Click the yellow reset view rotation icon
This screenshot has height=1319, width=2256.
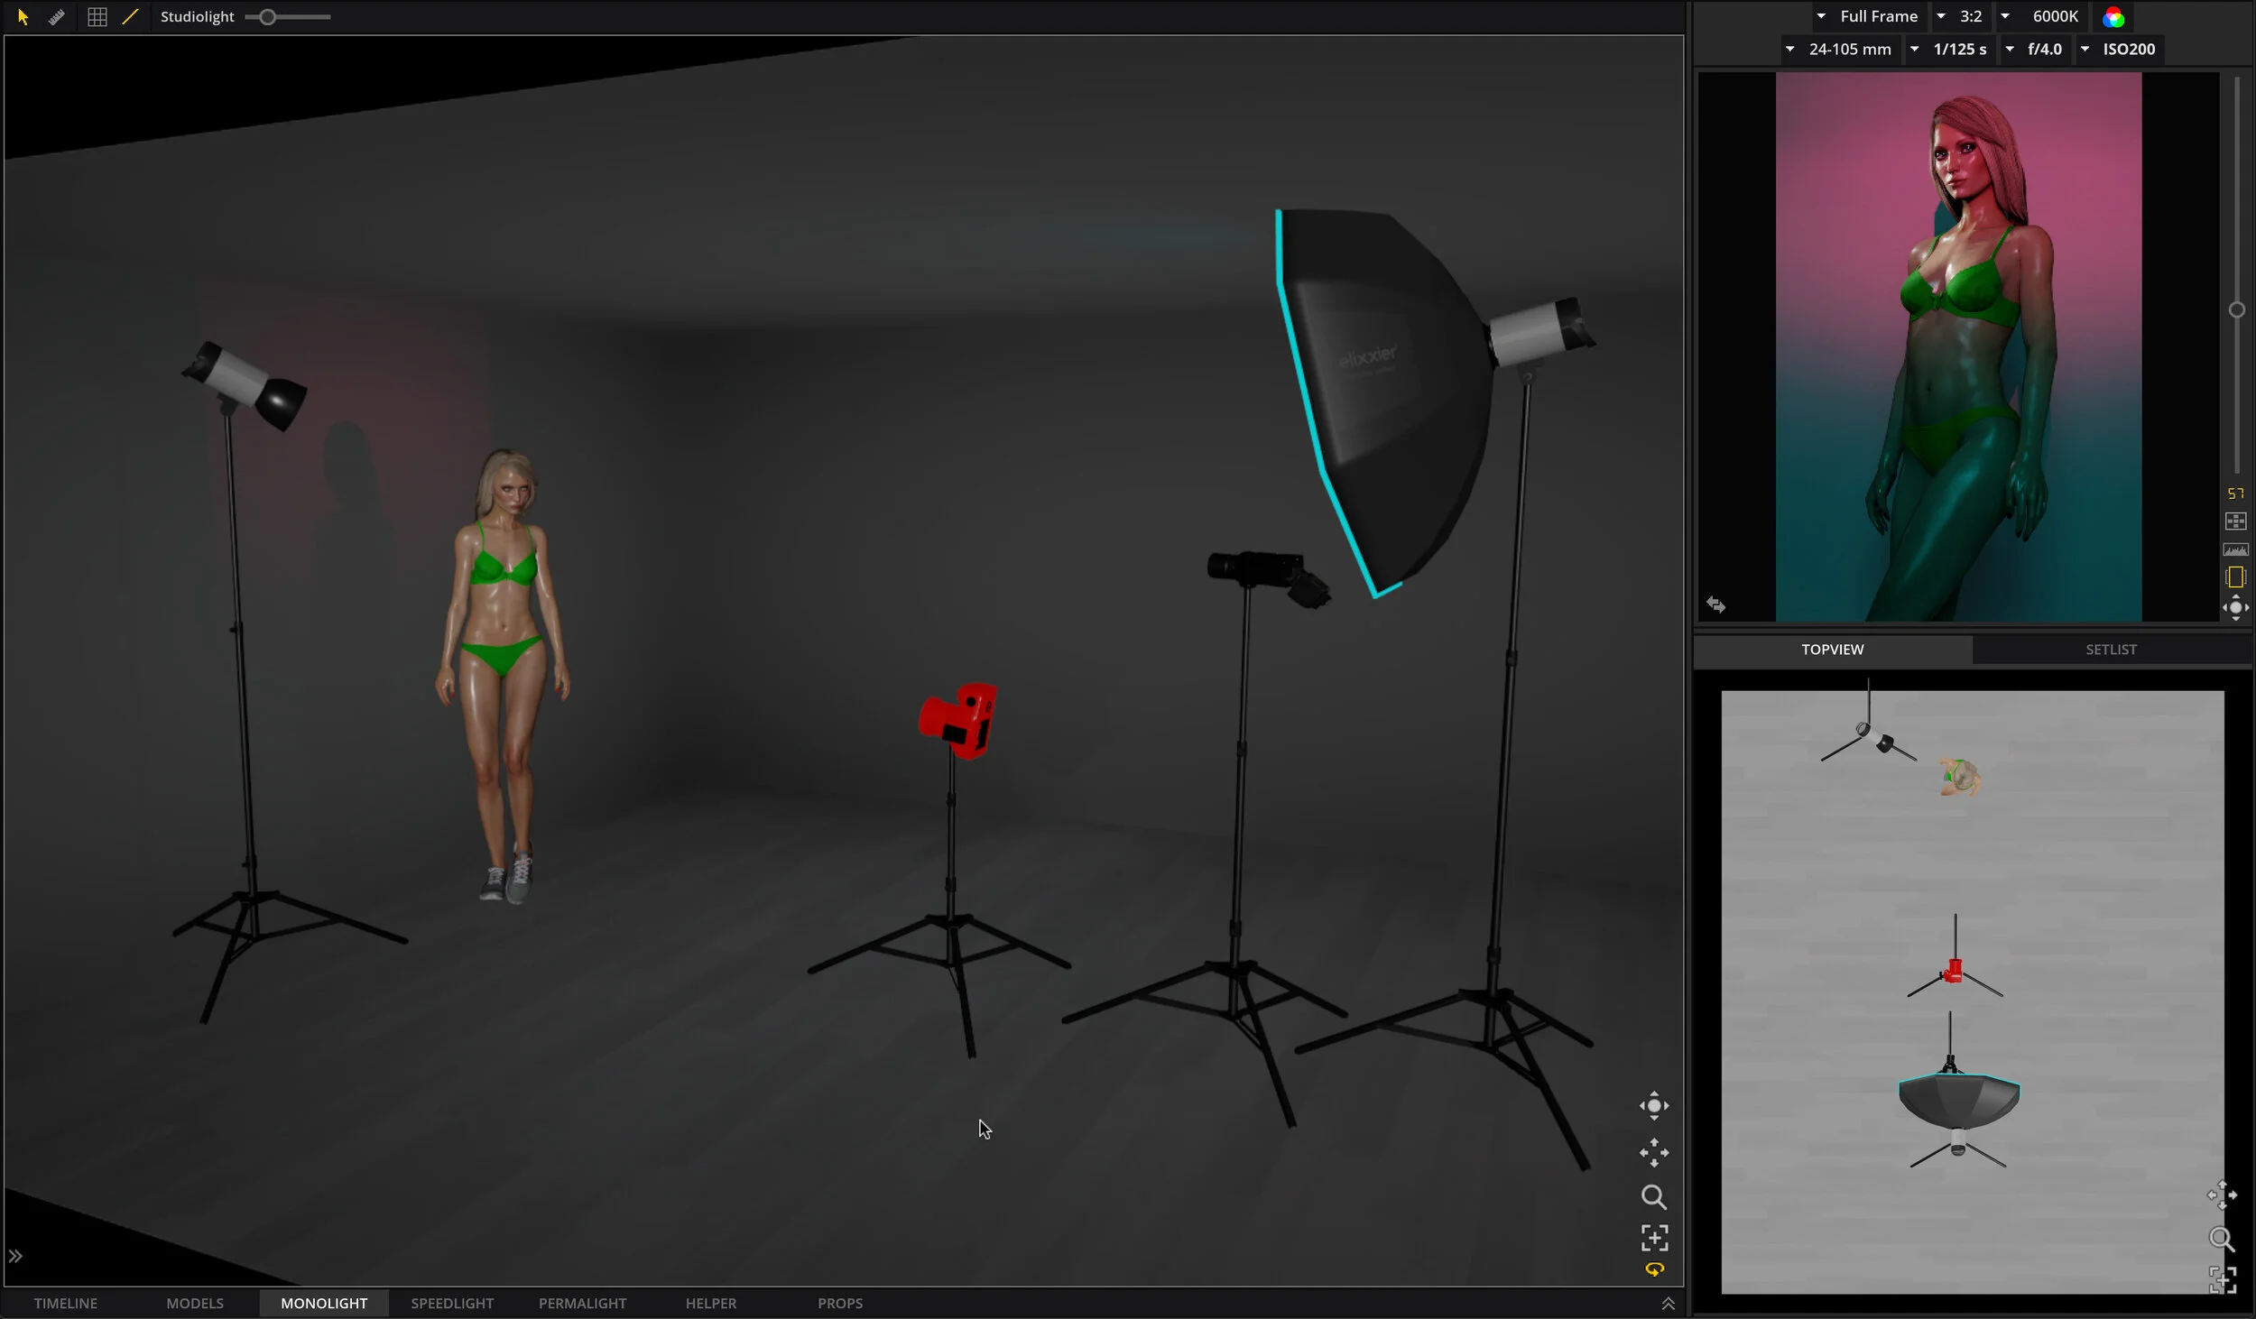tap(1654, 1269)
